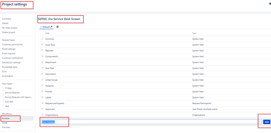Screen dimensions: 271x133
Task: Grab the drag grip on Default tab
Action: [x=41, y=27]
